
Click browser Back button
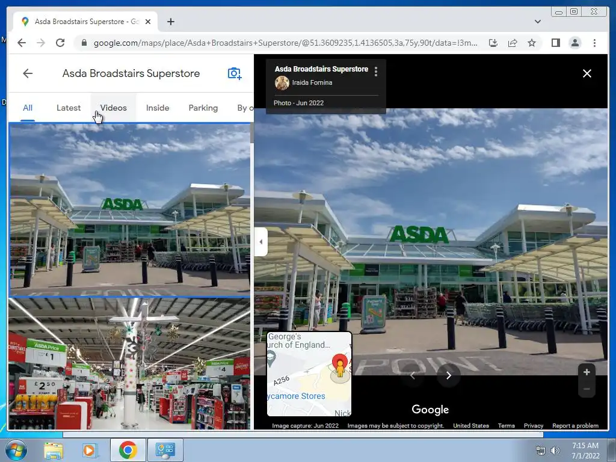[x=22, y=43]
